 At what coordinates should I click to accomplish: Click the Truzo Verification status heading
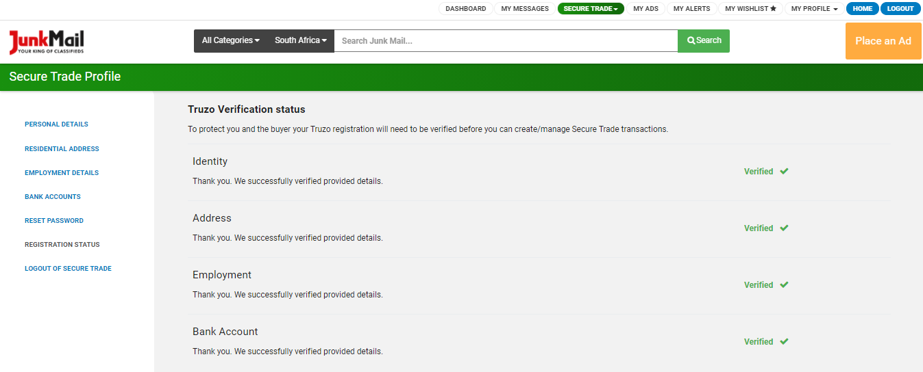coord(247,109)
